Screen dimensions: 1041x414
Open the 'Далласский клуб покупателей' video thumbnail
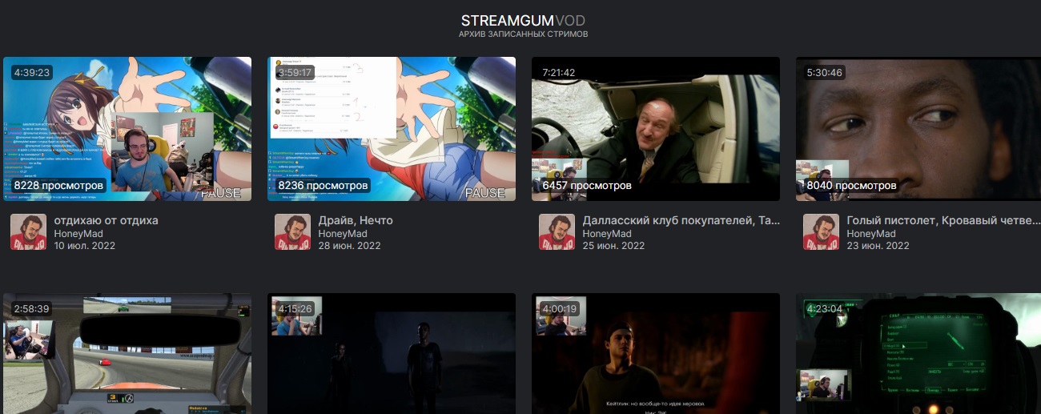pyautogui.click(x=656, y=129)
